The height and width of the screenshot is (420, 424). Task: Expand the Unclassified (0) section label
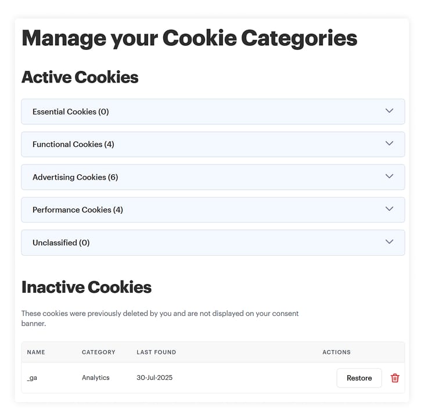(x=61, y=243)
